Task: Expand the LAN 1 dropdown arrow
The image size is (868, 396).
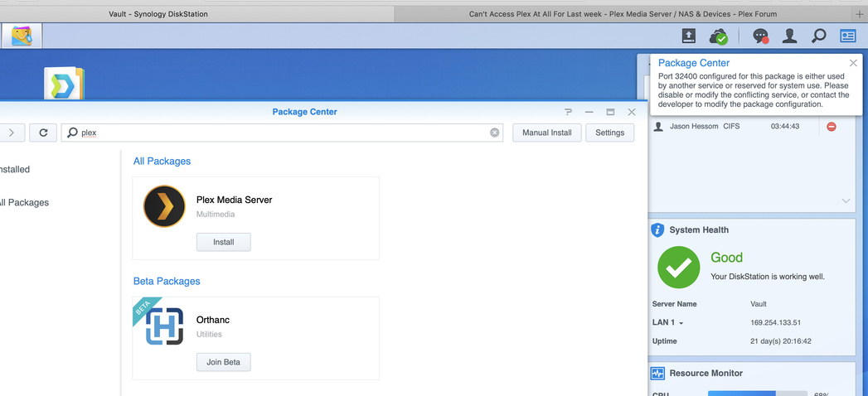Action: click(x=681, y=323)
